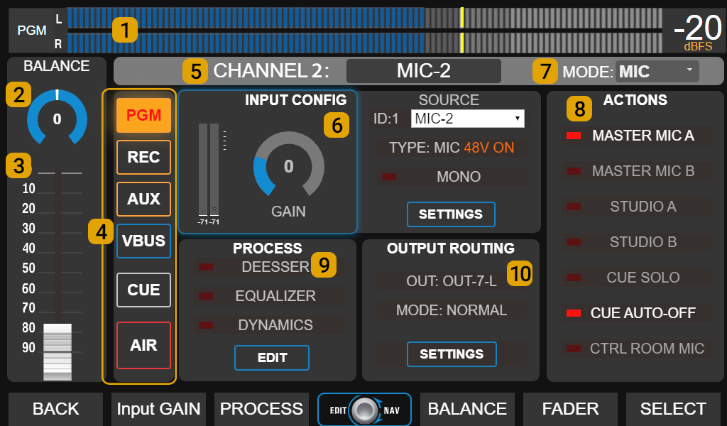This screenshot has width=727, height=426.
Task: Toggle MASTER MIC A action
Action: [x=636, y=136]
